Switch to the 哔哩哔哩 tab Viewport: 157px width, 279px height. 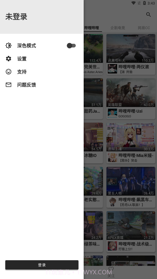(92, 28)
